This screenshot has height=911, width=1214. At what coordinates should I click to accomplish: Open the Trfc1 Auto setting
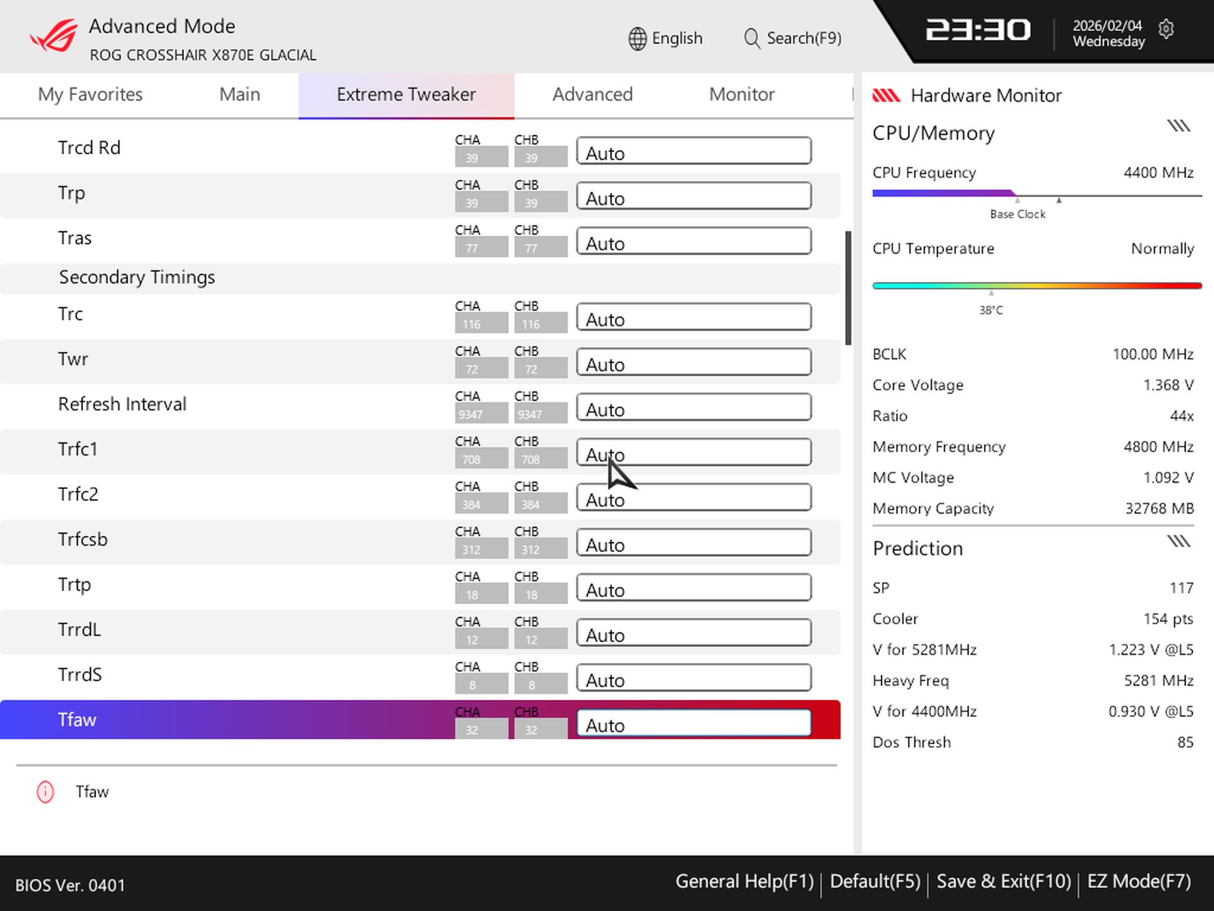[x=694, y=452]
